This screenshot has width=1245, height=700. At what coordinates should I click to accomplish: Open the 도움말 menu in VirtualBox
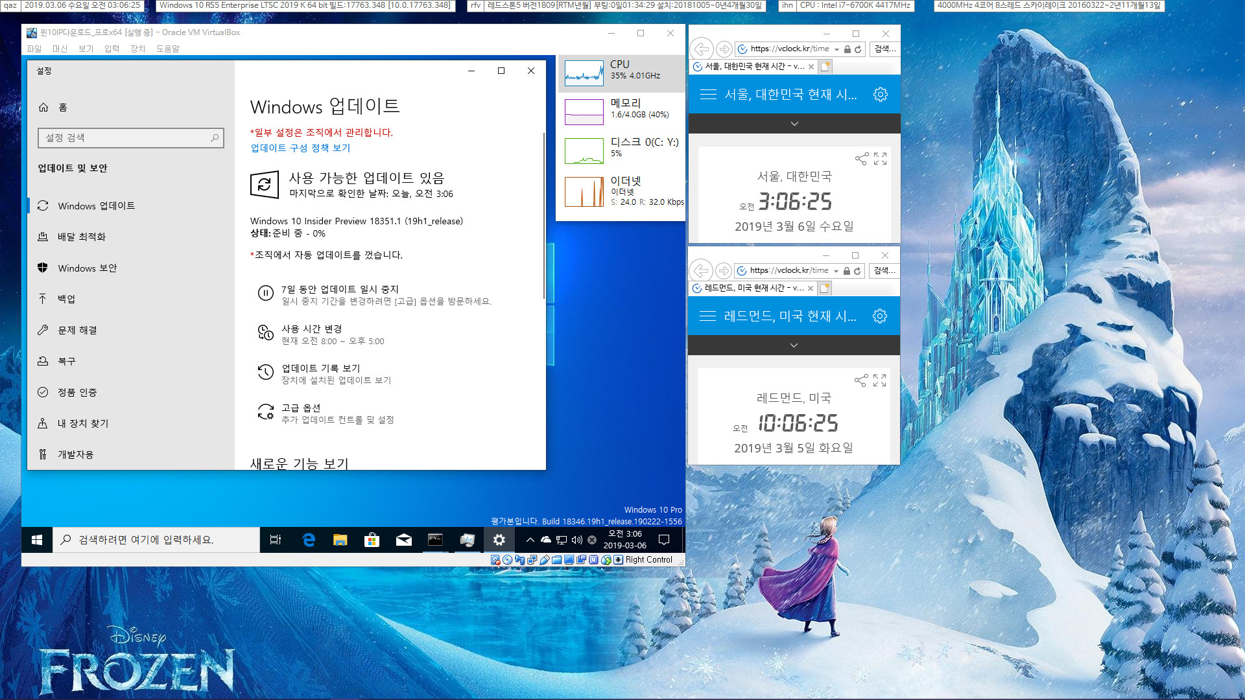point(167,49)
